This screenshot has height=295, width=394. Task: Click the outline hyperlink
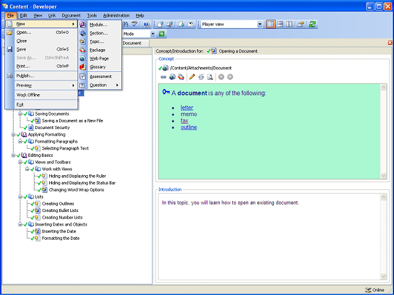coord(189,127)
